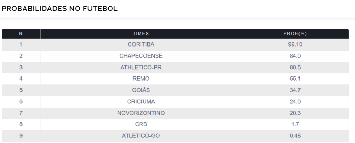Select the CORITIBA team row
This screenshot has height=143, width=355.
pyautogui.click(x=141, y=44)
